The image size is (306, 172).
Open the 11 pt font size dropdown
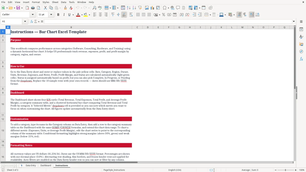51,15
